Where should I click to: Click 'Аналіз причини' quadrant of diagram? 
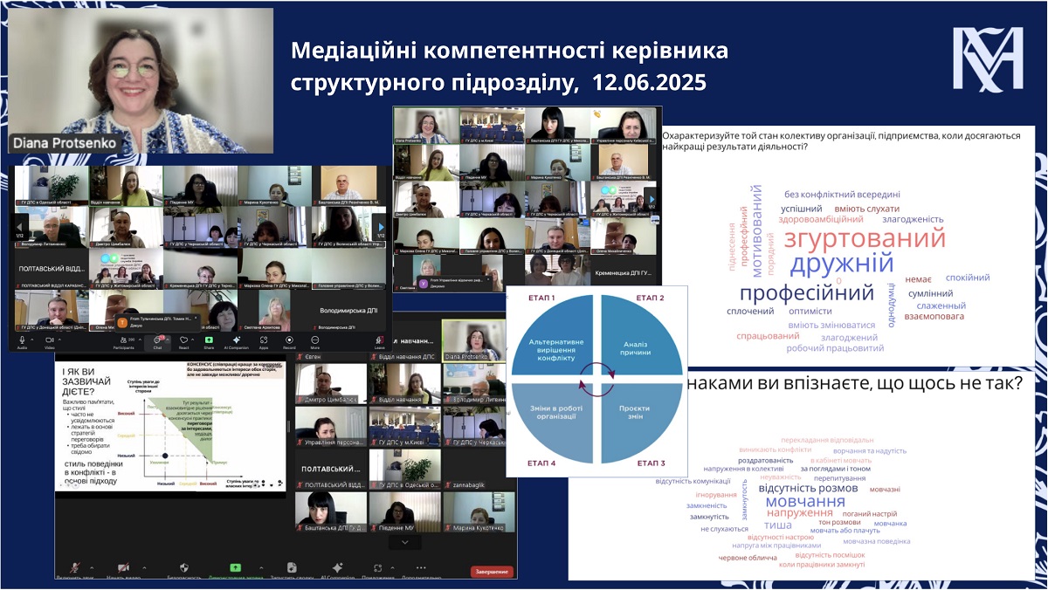point(638,346)
